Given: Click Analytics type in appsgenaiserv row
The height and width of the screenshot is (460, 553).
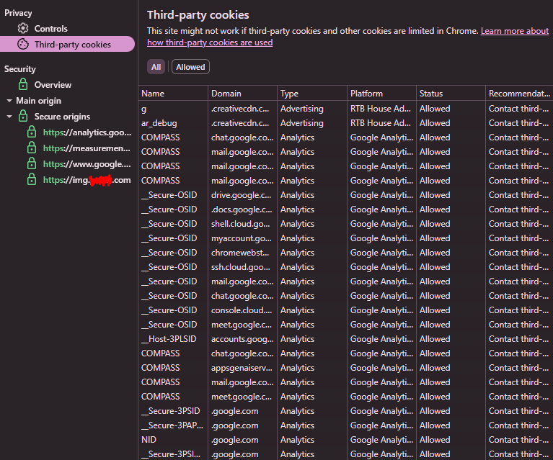Looking at the screenshot, I should [x=312, y=368].
